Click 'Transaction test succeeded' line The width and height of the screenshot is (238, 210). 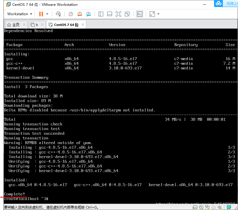[x=34, y=133]
